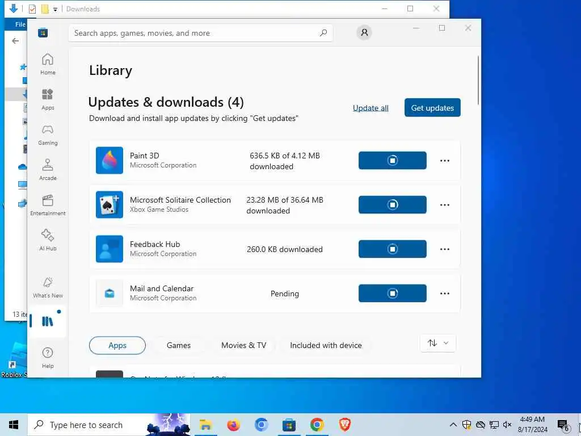
Task: Click the Feedback Hub app name
Action: (x=155, y=244)
